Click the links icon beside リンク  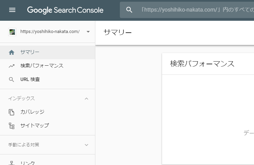(x=12, y=163)
